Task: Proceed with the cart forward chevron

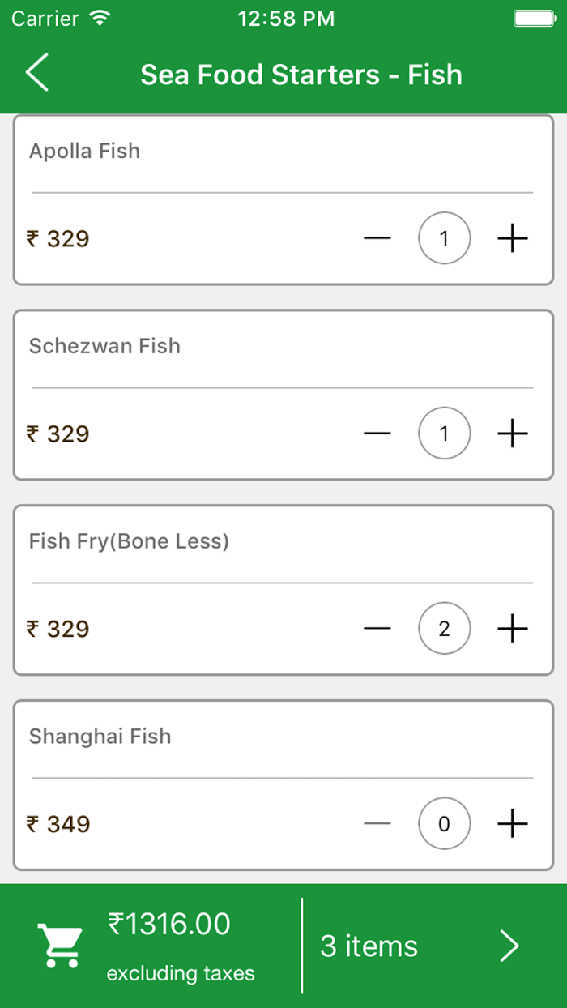Action: [x=509, y=946]
